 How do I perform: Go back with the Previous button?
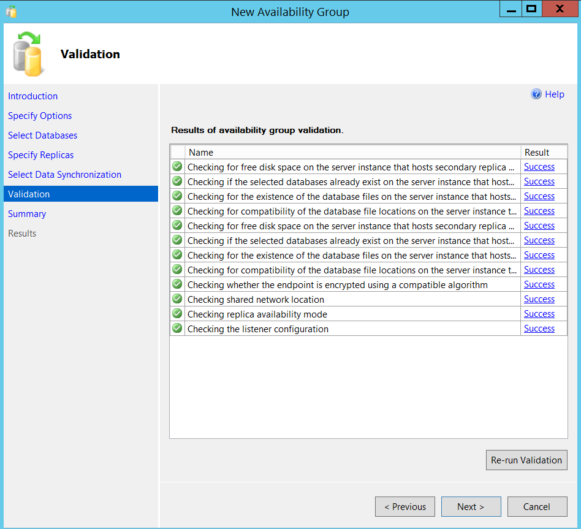405,507
